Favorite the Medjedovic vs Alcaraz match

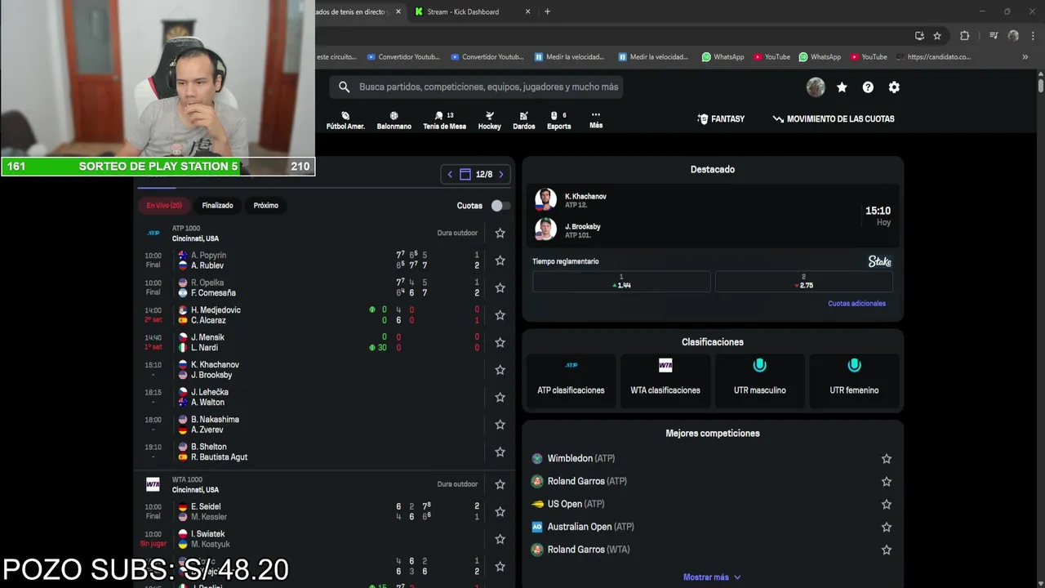[x=500, y=315]
